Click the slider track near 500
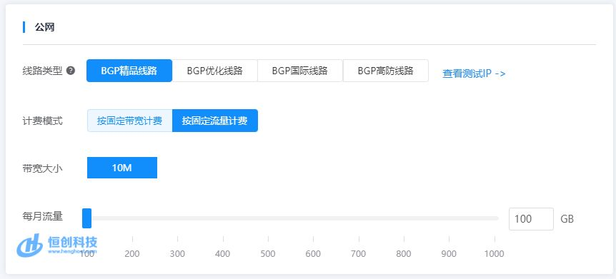This screenshot has height=279, width=616. (x=268, y=218)
